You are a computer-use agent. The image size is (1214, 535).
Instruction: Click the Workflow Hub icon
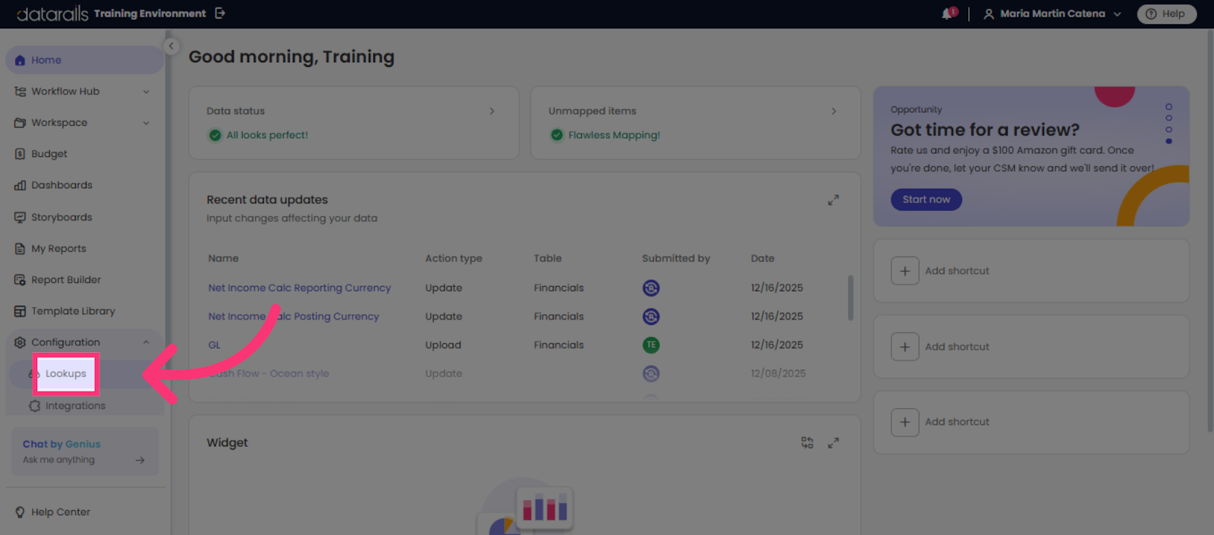tap(20, 92)
